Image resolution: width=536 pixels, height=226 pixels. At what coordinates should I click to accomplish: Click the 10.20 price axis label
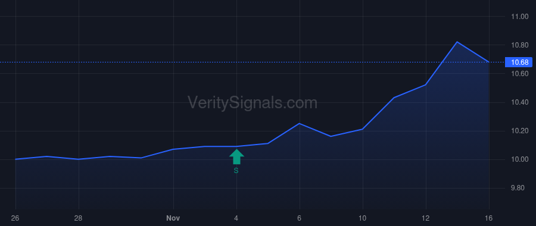point(519,131)
